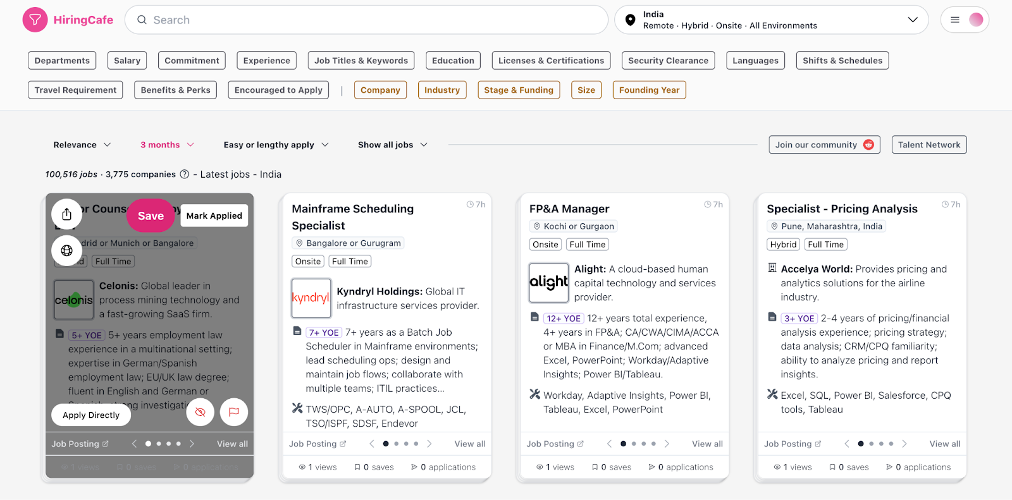The width and height of the screenshot is (1012, 500).
Task: Click the Alight company logo
Action: (548, 283)
